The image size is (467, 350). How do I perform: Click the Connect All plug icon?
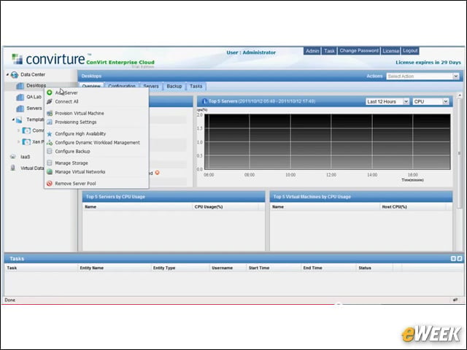click(x=50, y=101)
